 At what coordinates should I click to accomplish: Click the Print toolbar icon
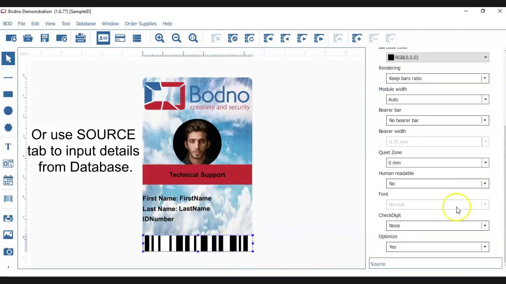[81, 38]
